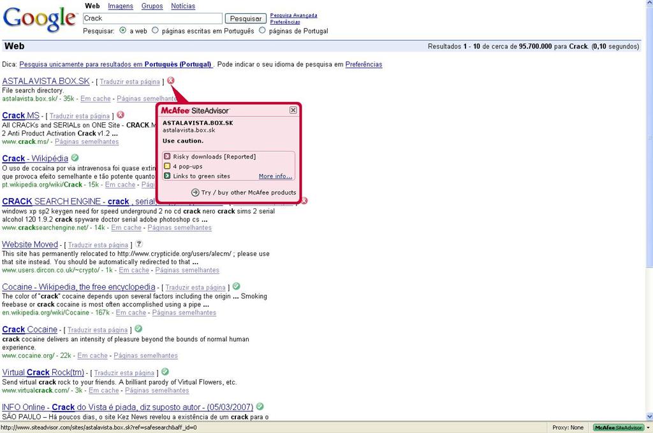This screenshot has height=433, width=653.
Task: Click Páginas semelhantes for dircon.co.uk result
Action: (x=187, y=270)
